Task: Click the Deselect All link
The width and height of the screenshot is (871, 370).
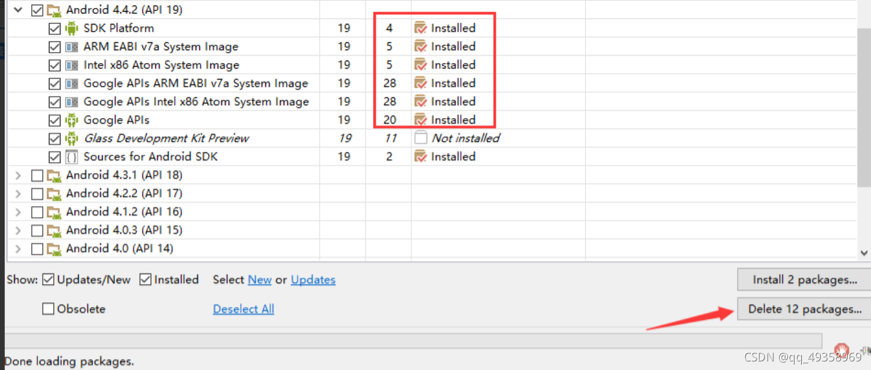Action: click(x=243, y=309)
